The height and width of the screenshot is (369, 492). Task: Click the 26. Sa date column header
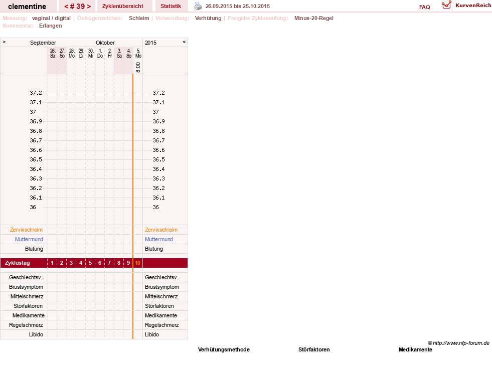pyautogui.click(x=52, y=53)
